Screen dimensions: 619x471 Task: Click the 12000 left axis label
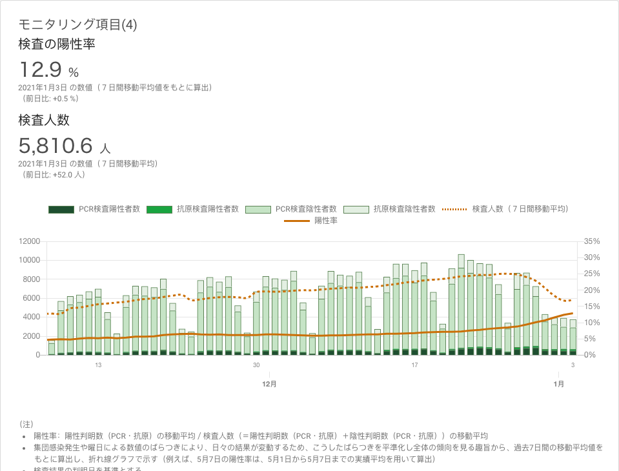point(30,241)
